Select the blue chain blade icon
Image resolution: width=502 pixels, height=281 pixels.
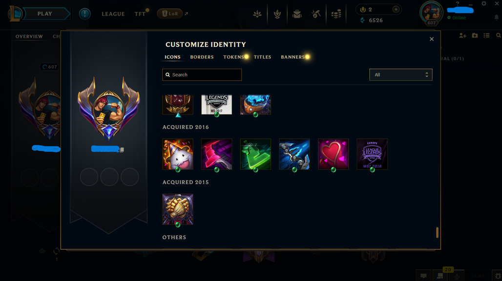coord(294,154)
